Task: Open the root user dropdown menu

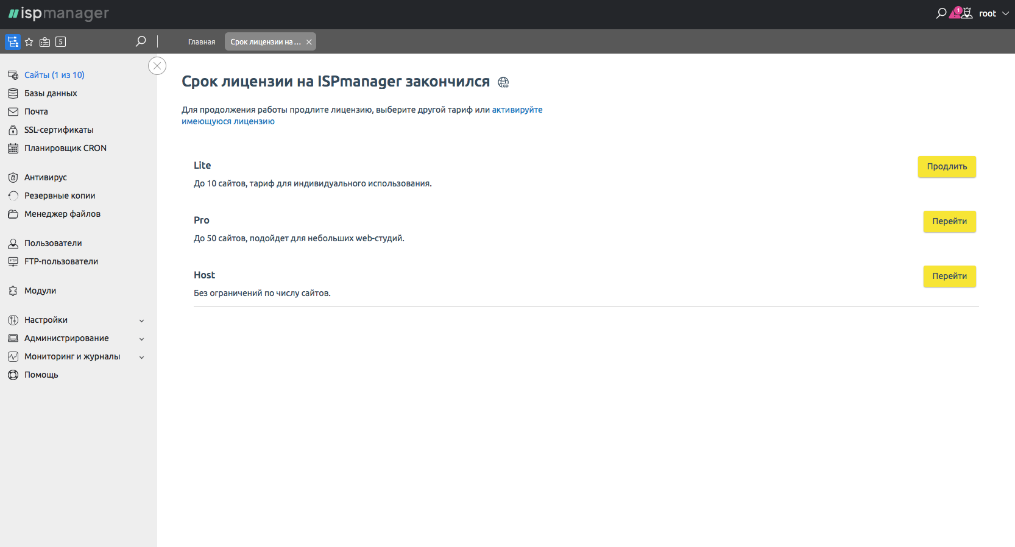Action: pos(994,13)
